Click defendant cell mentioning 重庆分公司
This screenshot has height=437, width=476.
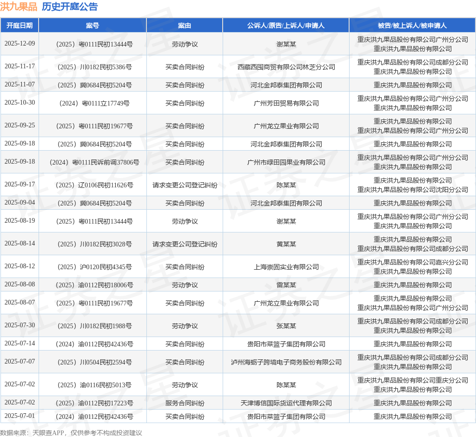(x=413, y=385)
